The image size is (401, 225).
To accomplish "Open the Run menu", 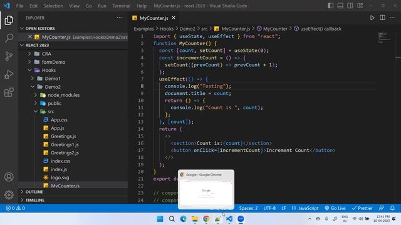I will coord(102,6).
